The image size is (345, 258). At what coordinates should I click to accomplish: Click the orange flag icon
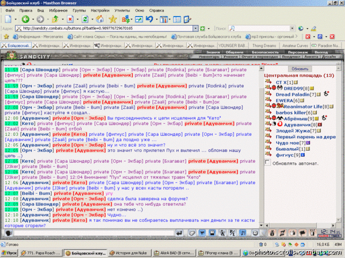click(x=302, y=233)
